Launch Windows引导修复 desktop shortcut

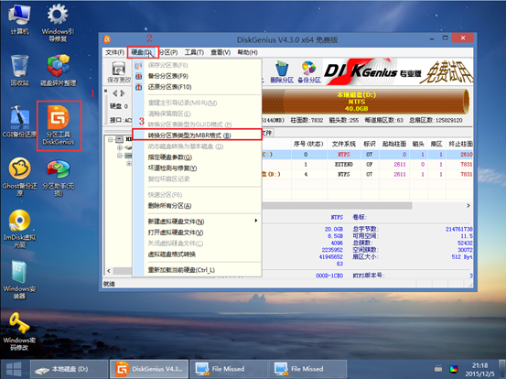(58, 23)
